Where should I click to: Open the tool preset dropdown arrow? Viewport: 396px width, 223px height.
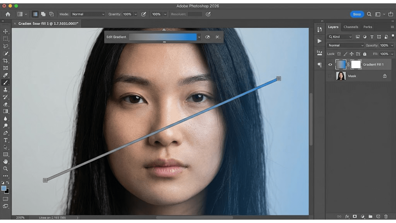click(26, 14)
